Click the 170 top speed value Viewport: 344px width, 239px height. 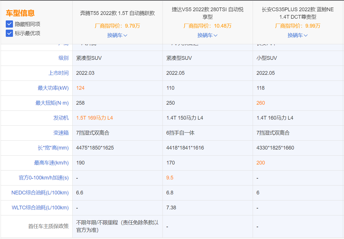pos(171,163)
